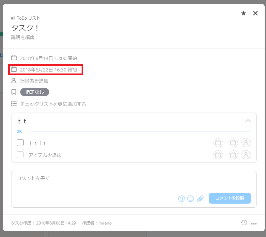Click the 0% checklist progress bar
The width and height of the screenshot is (266, 237).
(x=141, y=131)
